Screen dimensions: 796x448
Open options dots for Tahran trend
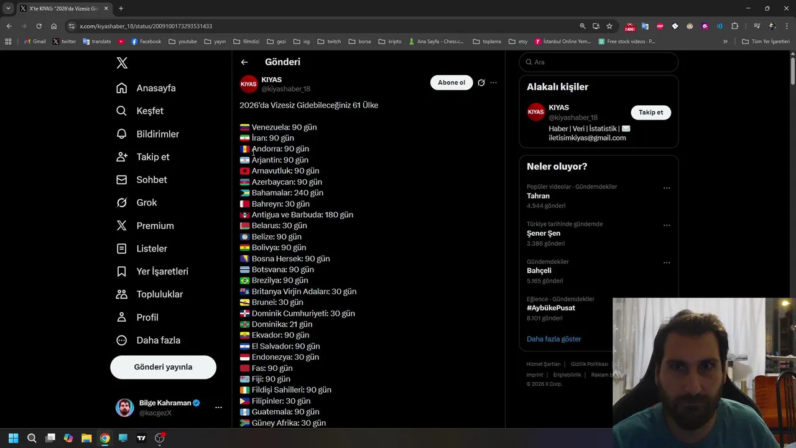tap(667, 188)
